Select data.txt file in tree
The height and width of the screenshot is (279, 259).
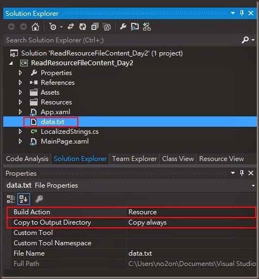click(53, 122)
